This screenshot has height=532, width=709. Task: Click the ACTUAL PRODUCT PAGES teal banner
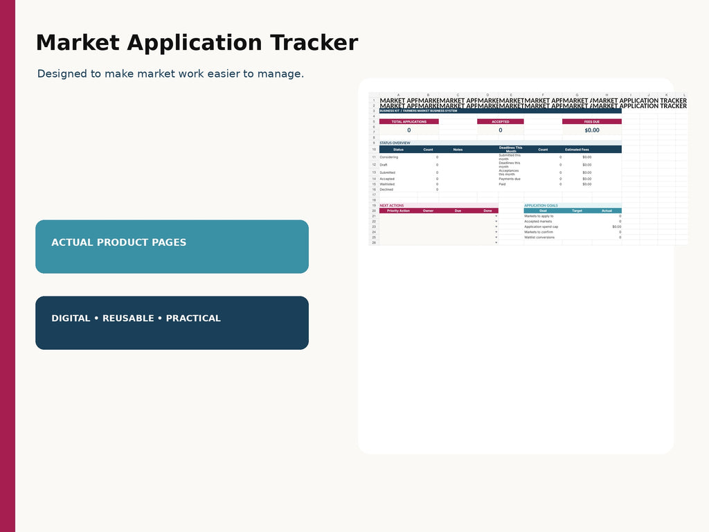click(172, 247)
